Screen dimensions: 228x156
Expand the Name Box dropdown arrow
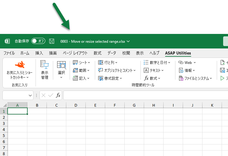[x=30, y=95]
